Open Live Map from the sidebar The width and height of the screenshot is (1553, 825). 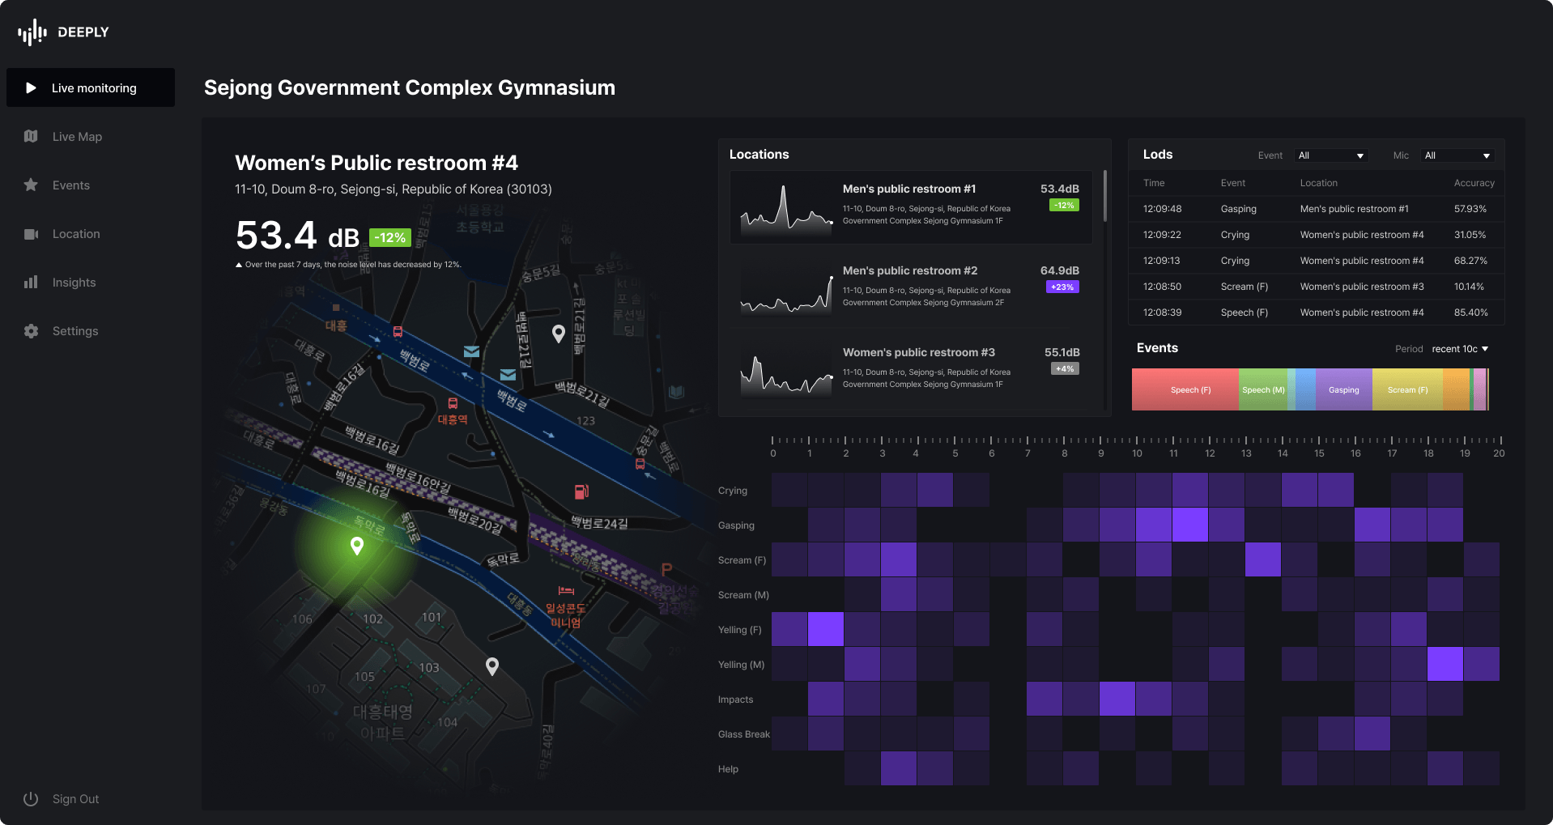pos(77,137)
